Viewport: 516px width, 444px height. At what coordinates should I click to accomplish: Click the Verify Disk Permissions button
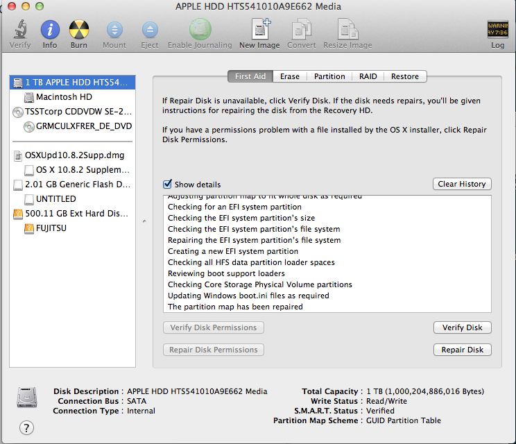[x=213, y=327]
